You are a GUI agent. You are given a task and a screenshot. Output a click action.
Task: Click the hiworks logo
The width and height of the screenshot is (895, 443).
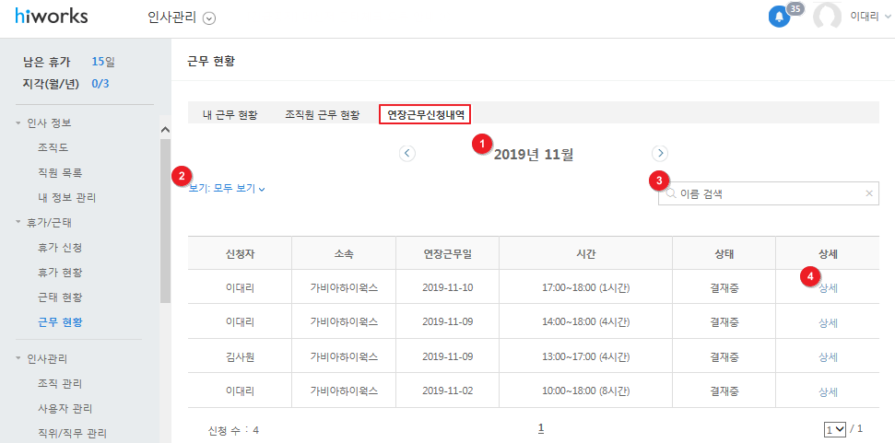click(x=52, y=16)
